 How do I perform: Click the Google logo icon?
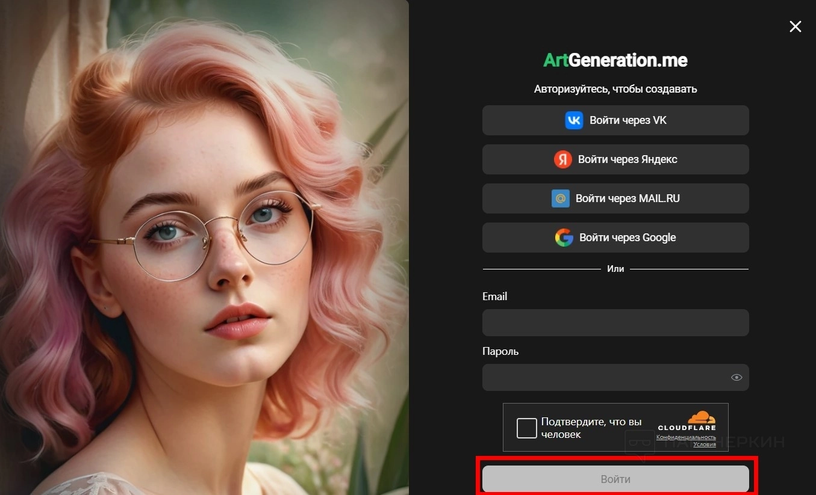564,238
